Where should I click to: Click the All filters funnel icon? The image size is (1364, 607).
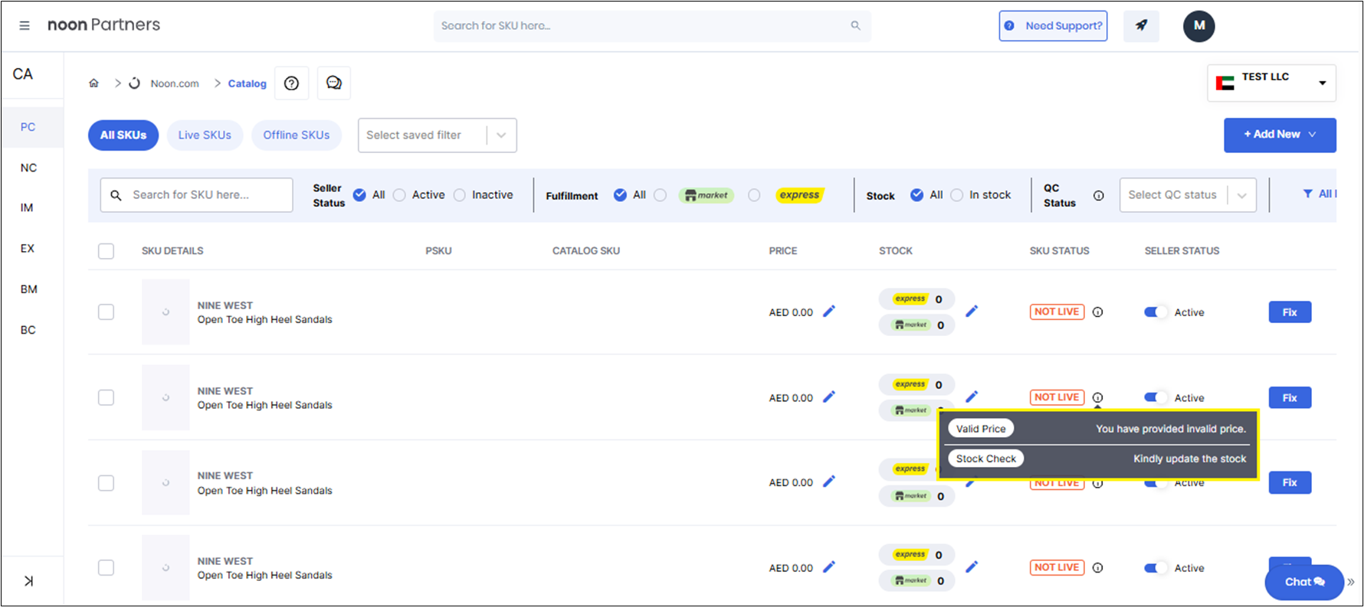[1308, 194]
